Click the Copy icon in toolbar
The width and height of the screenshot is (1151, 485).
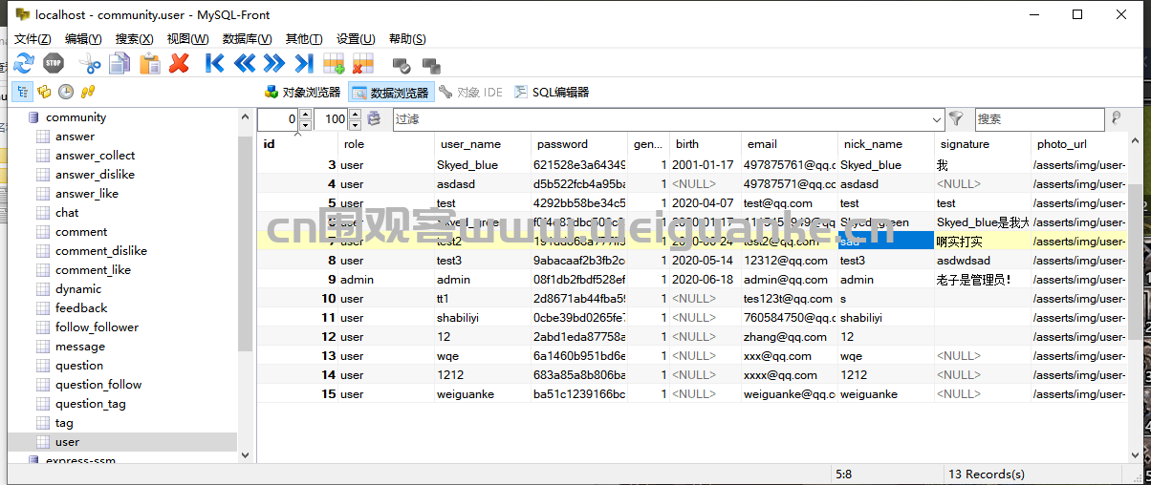(119, 64)
